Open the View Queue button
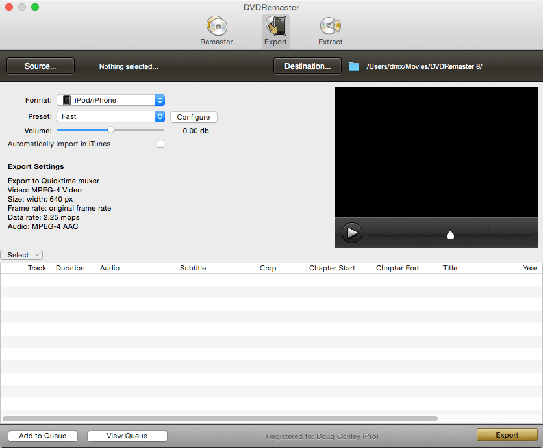The width and height of the screenshot is (543, 448). coord(127,436)
